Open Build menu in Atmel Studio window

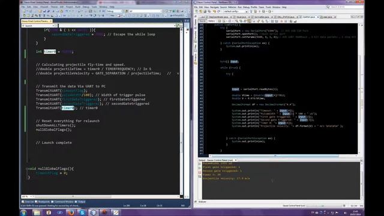point(78,7)
